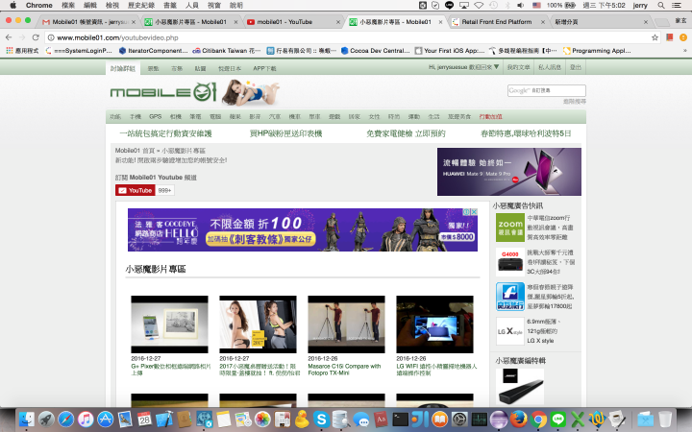Open the US flag input source menu
Image resolution: width=692 pixels, height=432 pixels.
[536, 6]
